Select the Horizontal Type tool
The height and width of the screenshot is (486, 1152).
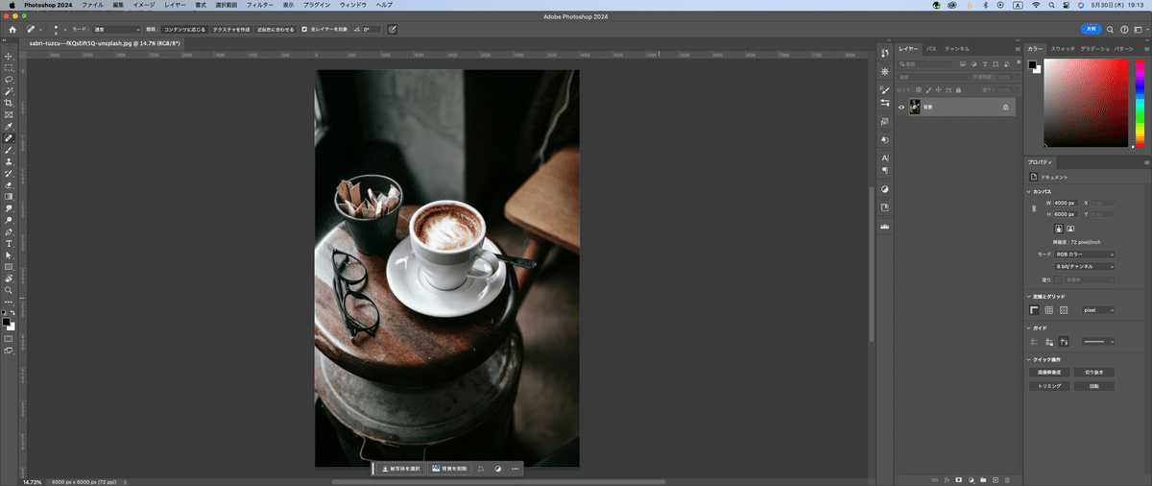click(9, 243)
